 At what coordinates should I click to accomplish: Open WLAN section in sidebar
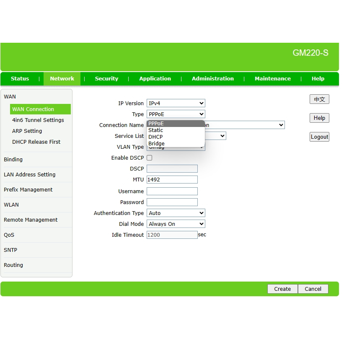coord(11,205)
